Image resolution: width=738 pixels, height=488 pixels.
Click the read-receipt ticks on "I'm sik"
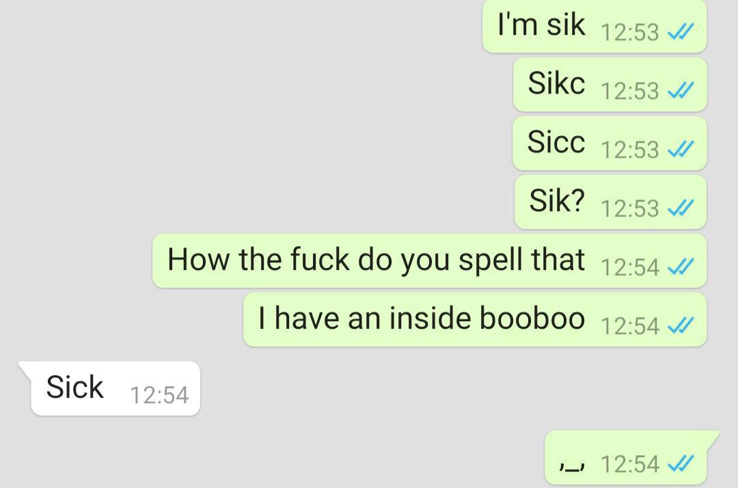click(x=681, y=32)
